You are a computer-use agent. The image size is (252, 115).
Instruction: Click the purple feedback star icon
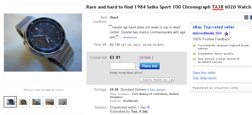[226, 34]
